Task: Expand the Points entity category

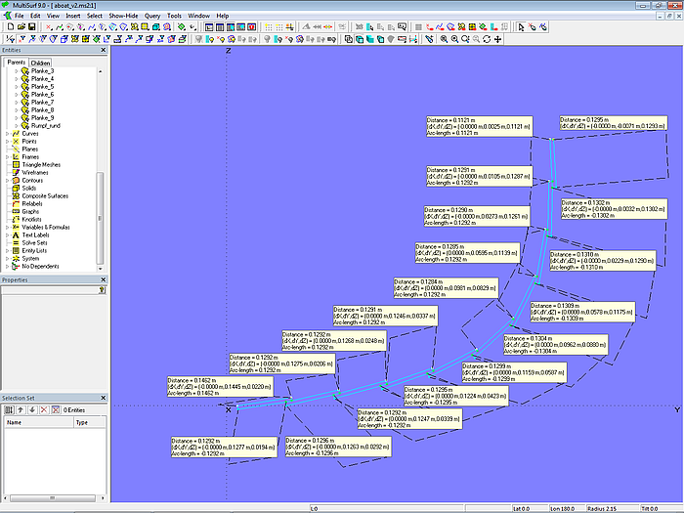Action: coord(8,141)
